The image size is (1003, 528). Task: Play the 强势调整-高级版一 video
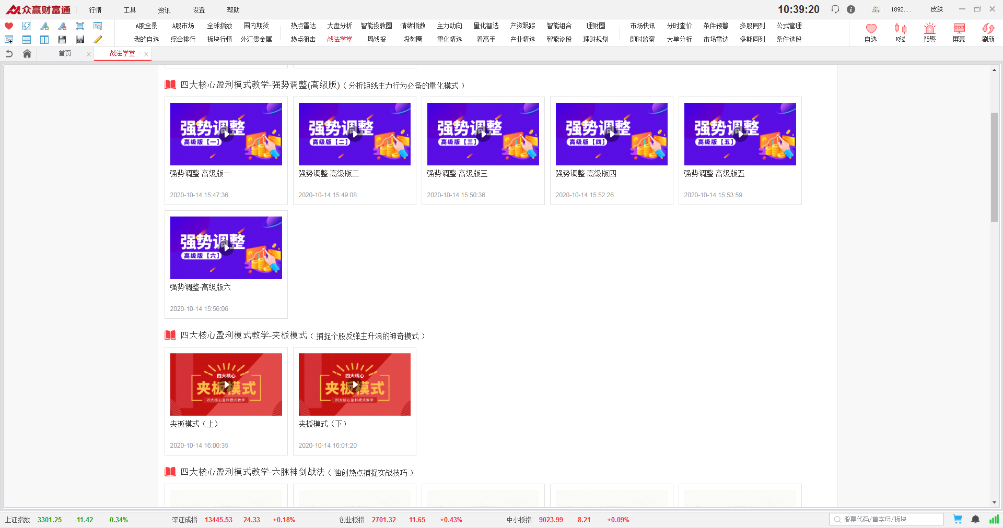click(x=226, y=134)
